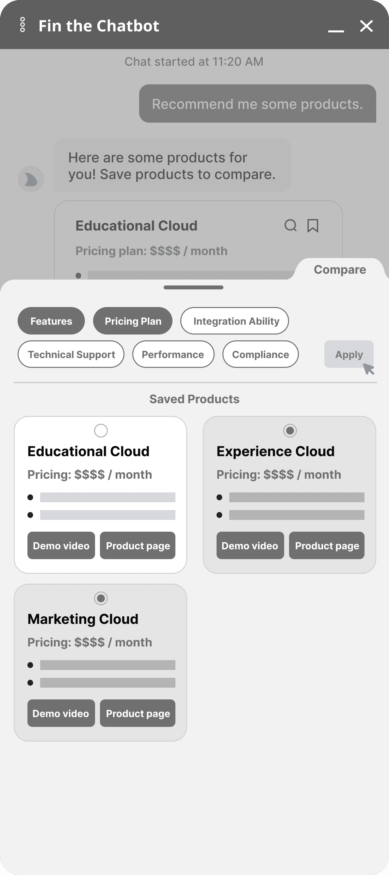Select the Technical Support filter chip

tap(71, 354)
